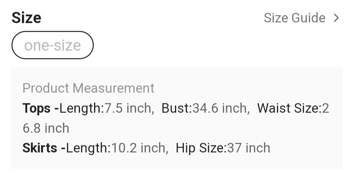This screenshot has width=354, height=189.
Task: Click the Length label in Skirts row
Action: [x=88, y=148]
